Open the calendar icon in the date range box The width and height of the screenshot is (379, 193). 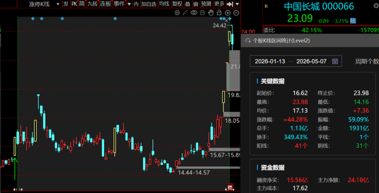tap(335, 61)
